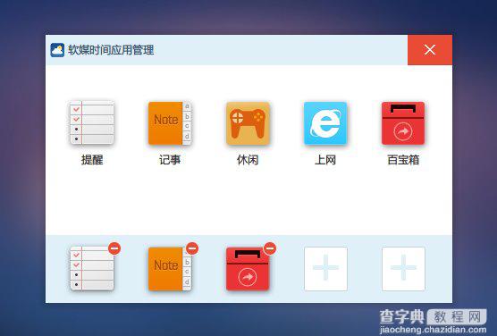497x336 pixels.
Task: Select the red toolbox icon in the bottom bar
Action: pos(248,268)
